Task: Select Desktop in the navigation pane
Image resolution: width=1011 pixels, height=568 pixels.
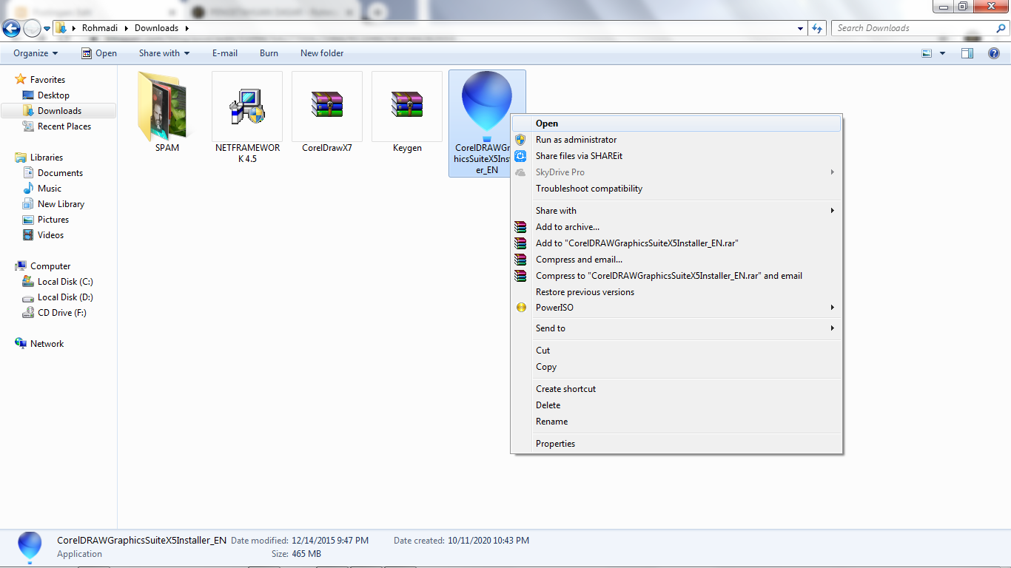Action: click(53, 95)
